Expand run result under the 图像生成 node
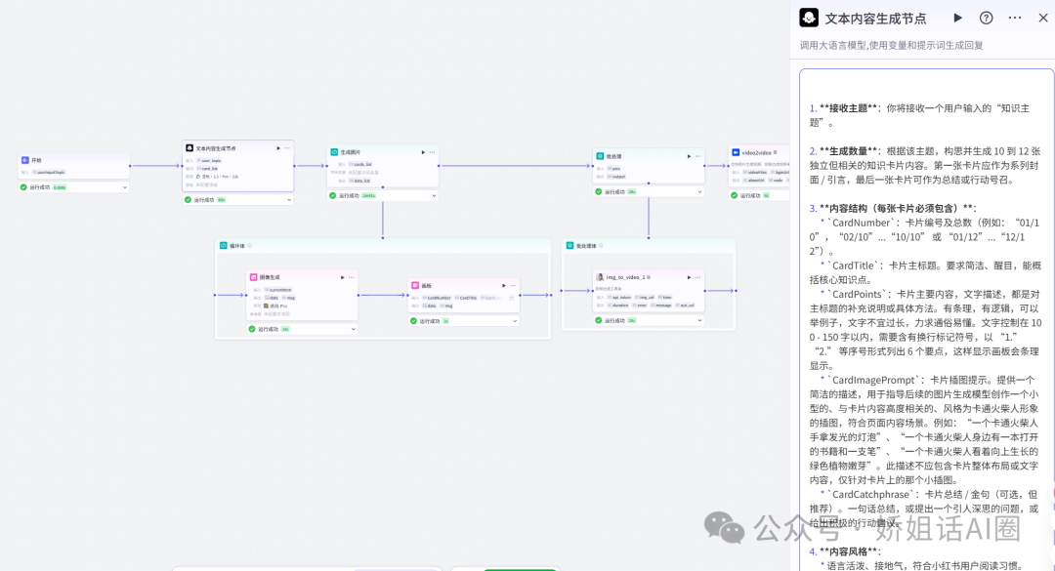 point(354,329)
